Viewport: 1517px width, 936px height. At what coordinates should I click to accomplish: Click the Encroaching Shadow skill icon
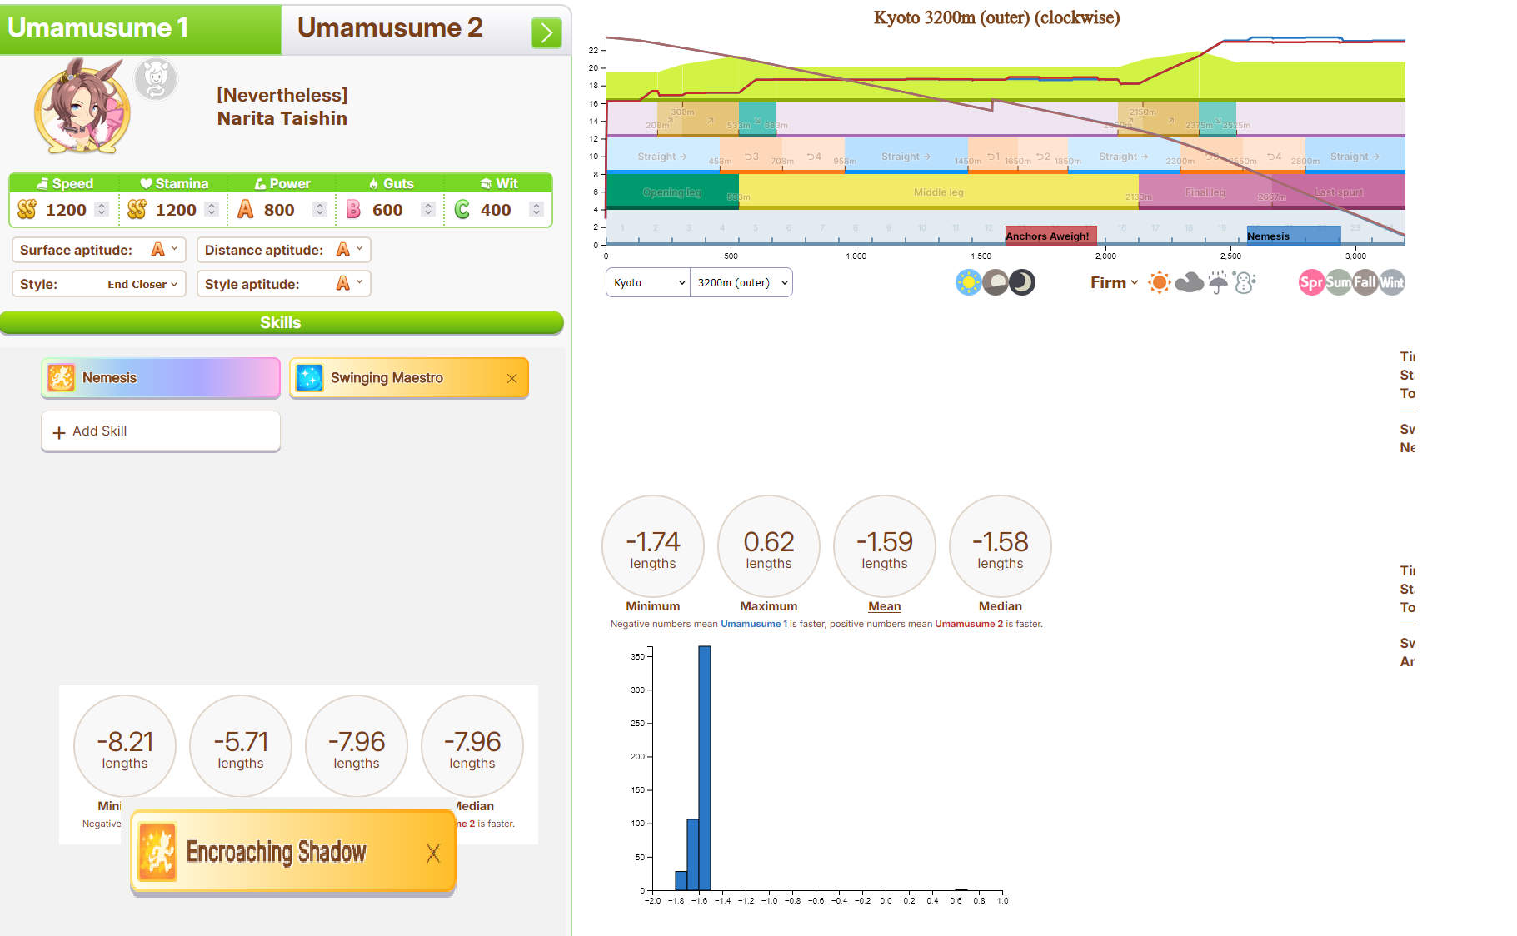point(157,852)
